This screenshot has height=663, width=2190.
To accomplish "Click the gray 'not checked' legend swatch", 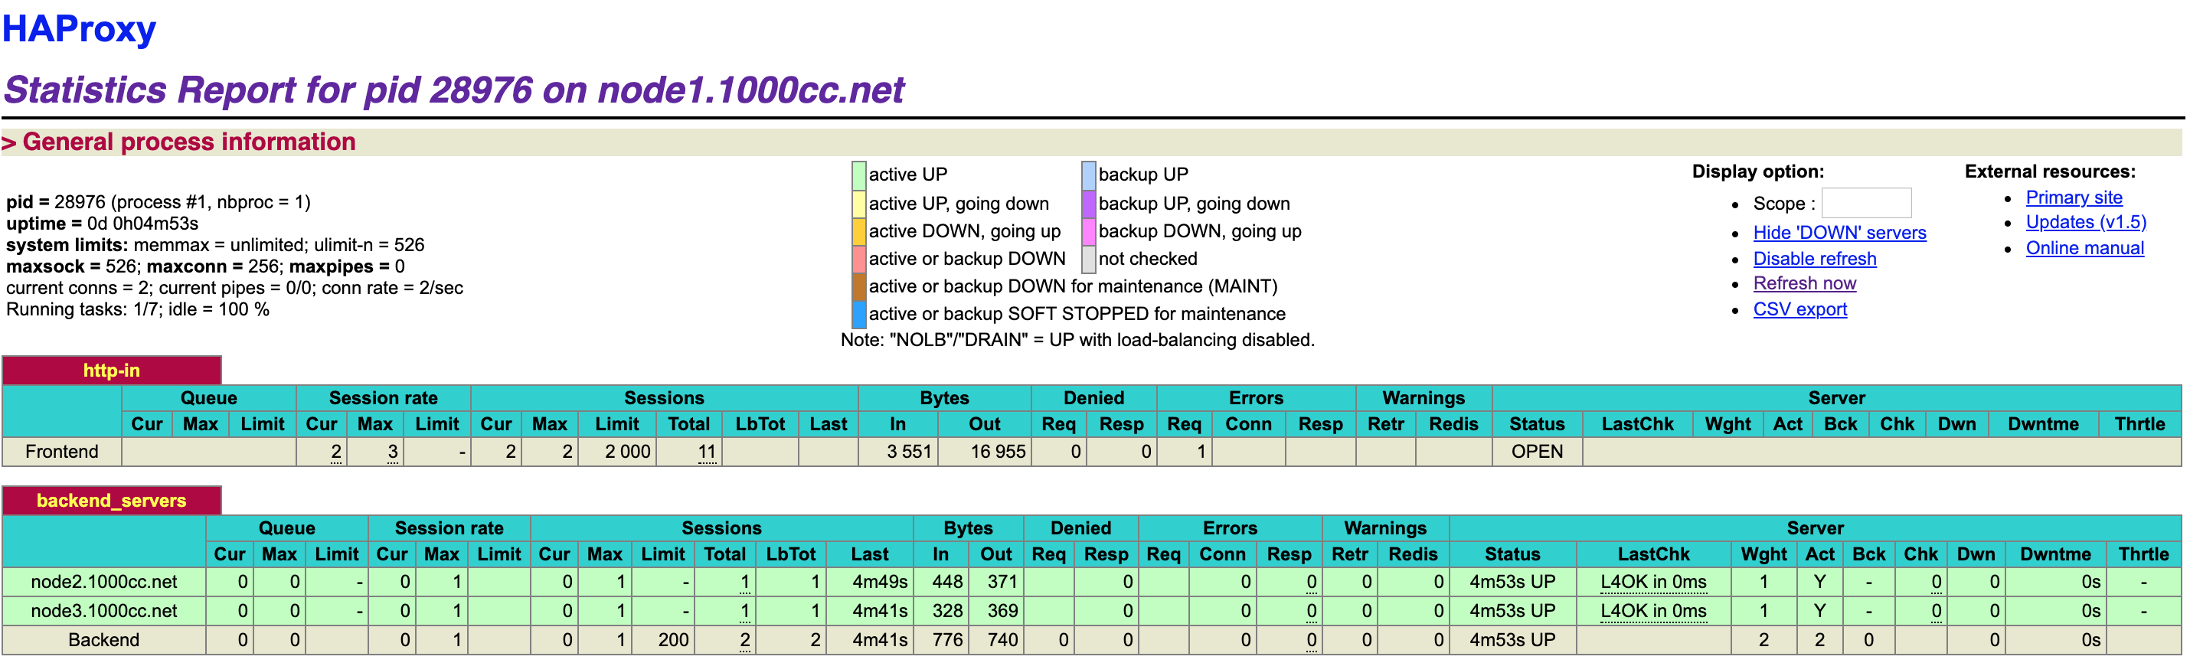I will [1088, 259].
